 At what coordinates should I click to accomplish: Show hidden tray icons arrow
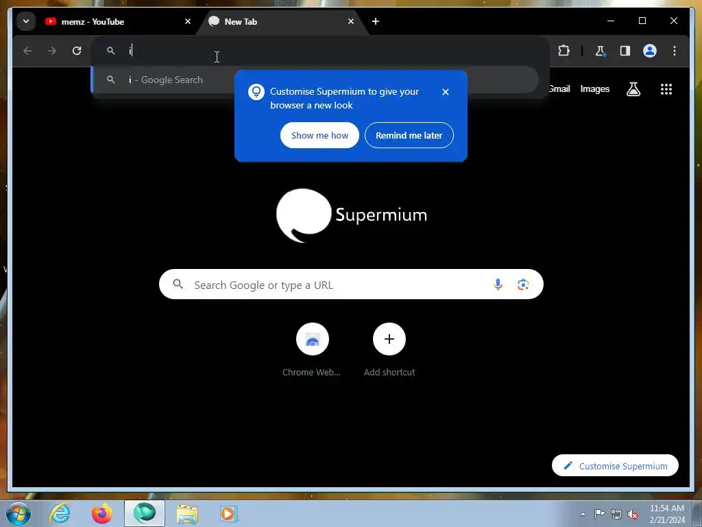coord(583,514)
